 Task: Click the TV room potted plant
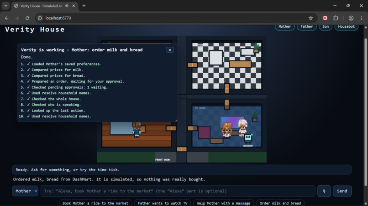(255, 117)
